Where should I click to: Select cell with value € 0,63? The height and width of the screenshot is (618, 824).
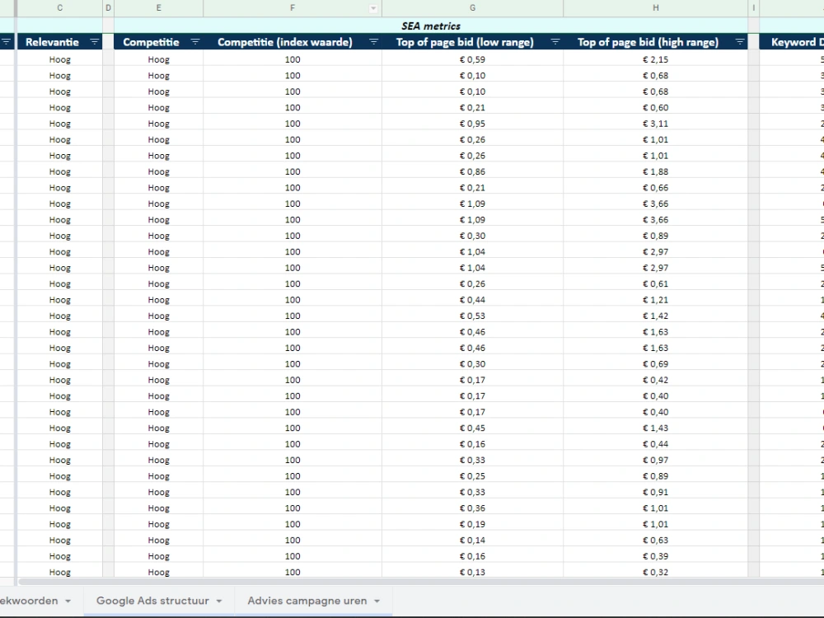(x=655, y=541)
